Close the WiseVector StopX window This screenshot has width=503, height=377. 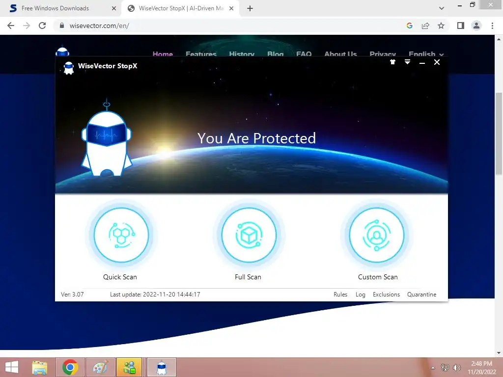click(x=437, y=62)
